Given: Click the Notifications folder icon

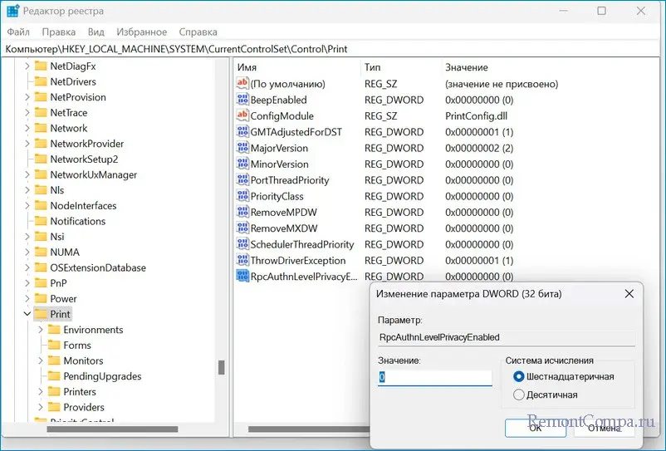Looking at the screenshot, I should 41,221.
